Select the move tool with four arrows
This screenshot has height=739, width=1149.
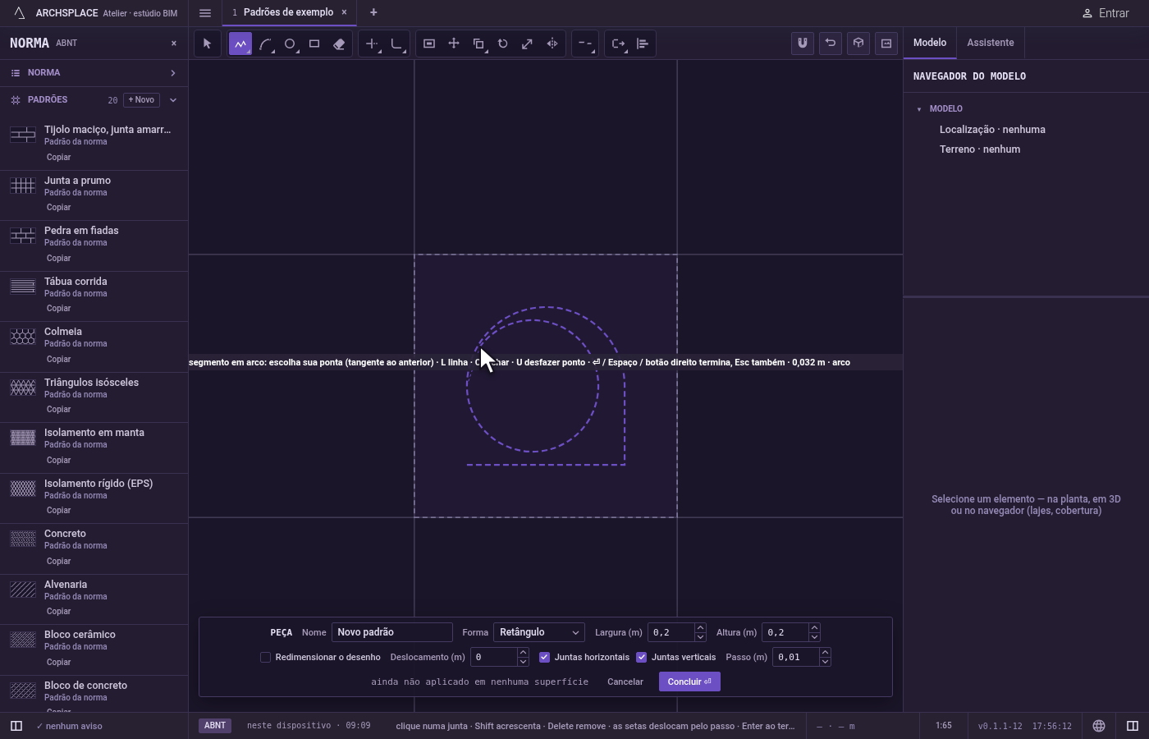454,44
